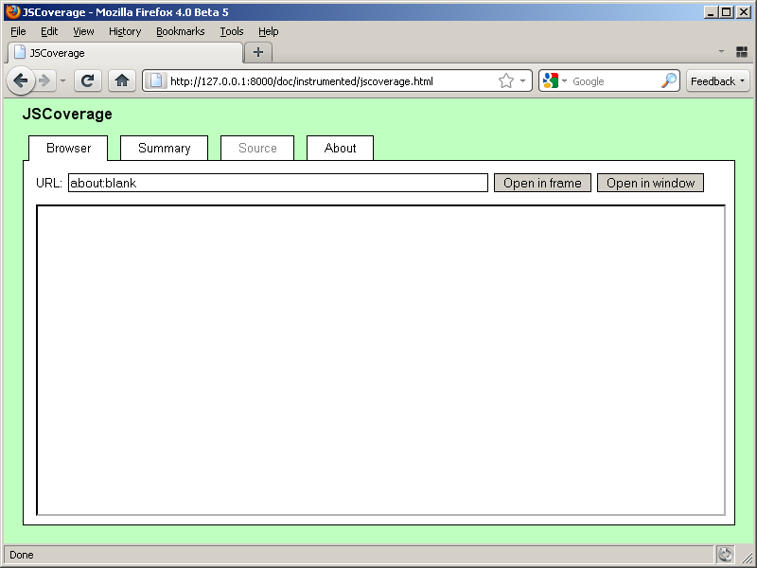Click the search magnifier icon
757x568 pixels.
[x=669, y=80]
